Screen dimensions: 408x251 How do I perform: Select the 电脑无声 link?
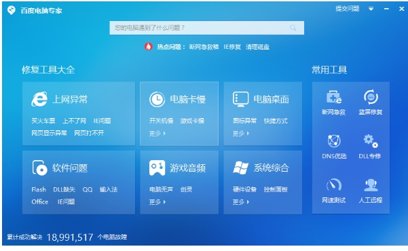point(161,189)
